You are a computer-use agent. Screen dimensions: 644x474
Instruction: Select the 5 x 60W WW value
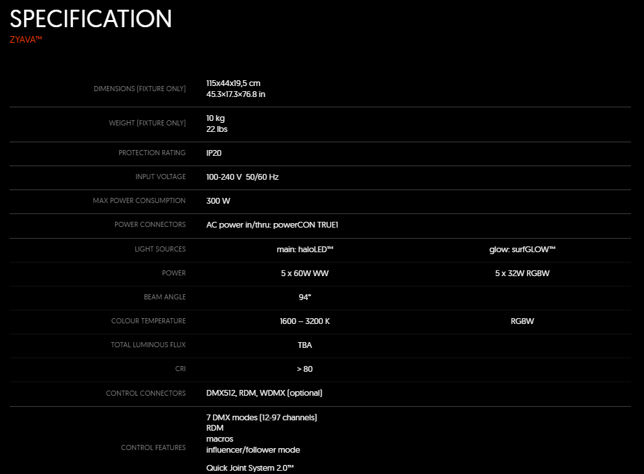pyautogui.click(x=305, y=274)
